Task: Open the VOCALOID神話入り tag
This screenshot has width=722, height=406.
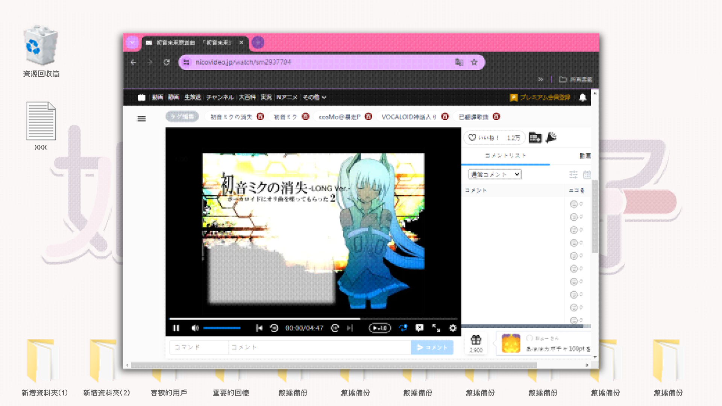Action: point(409,117)
